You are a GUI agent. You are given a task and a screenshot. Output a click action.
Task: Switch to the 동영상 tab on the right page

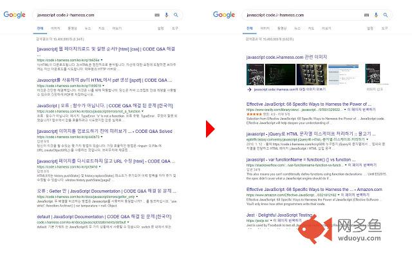282,28
